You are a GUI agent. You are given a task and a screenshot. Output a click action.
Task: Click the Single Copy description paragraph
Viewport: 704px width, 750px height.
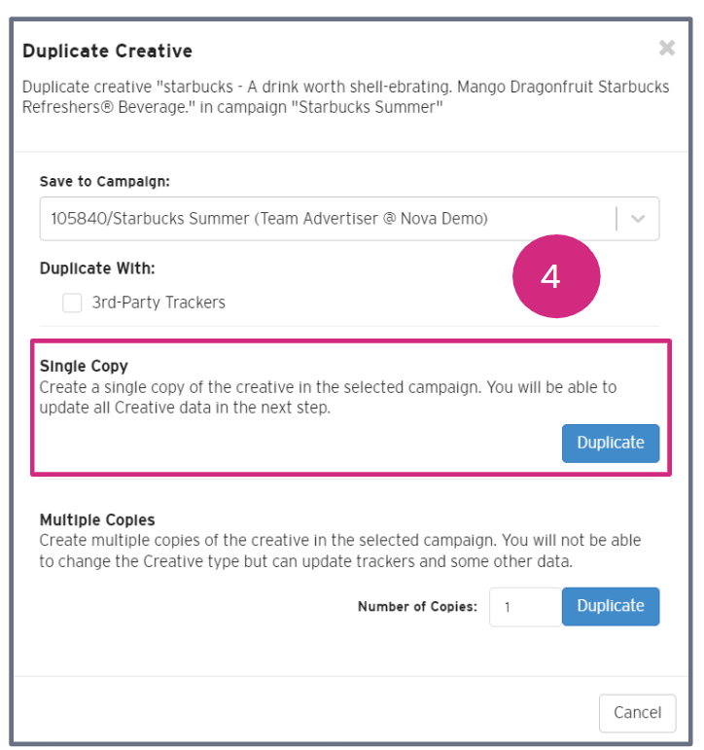click(x=328, y=397)
